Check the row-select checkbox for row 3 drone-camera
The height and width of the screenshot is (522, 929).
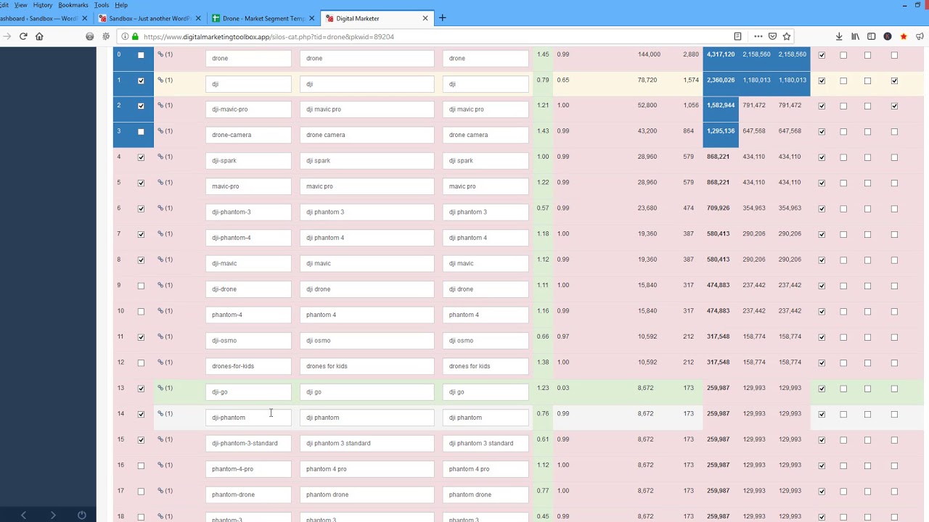click(141, 132)
